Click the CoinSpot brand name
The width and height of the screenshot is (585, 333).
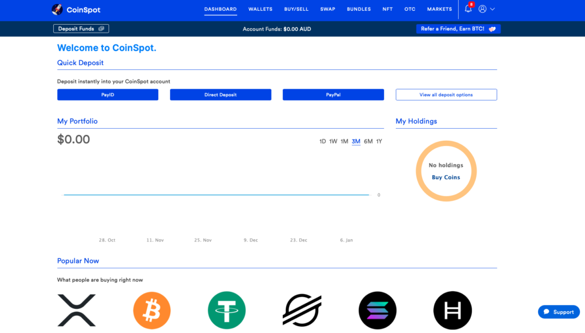click(83, 10)
